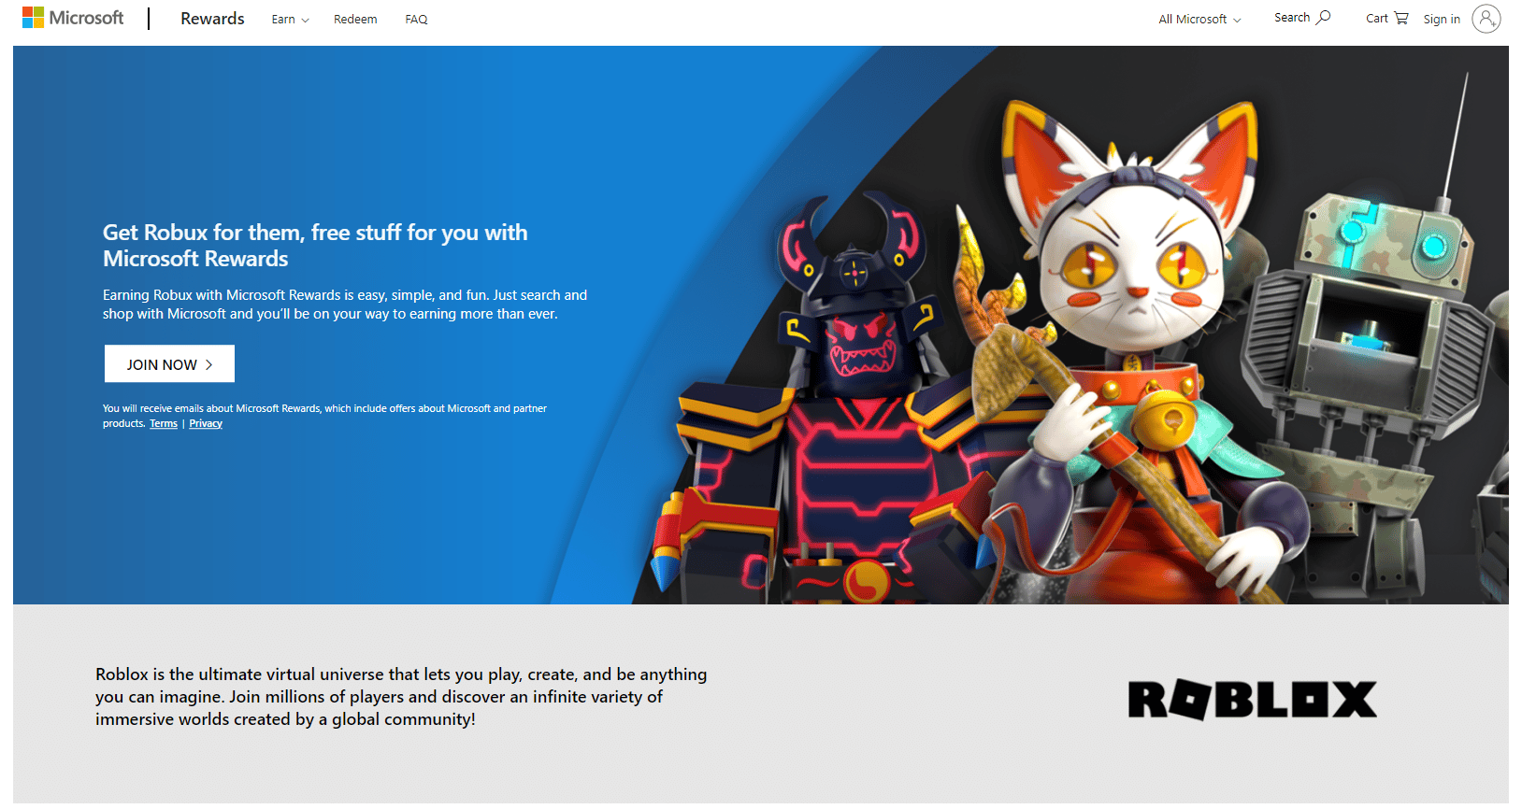1522x809 pixels.
Task: Open the Terms link
Action: click(x=164, y=424)
